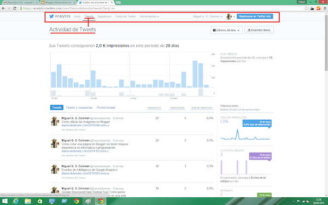
Task: Go back using the browser back arrow
Action: (x=3, y=8)
